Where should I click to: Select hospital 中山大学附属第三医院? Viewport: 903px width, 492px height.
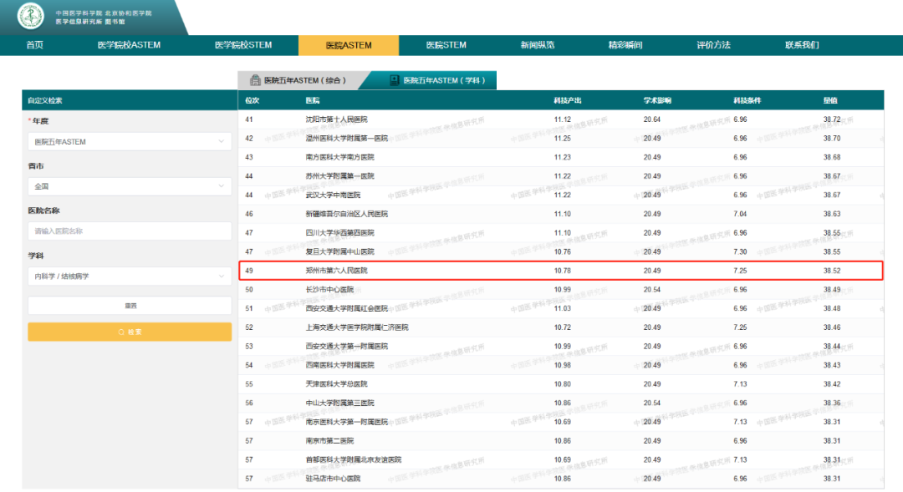339,403
